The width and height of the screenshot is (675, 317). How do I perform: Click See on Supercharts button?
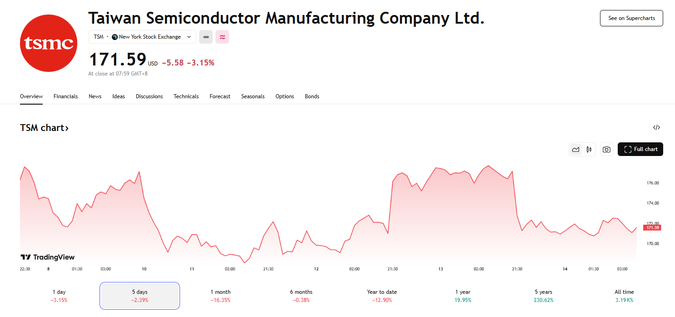631,18
